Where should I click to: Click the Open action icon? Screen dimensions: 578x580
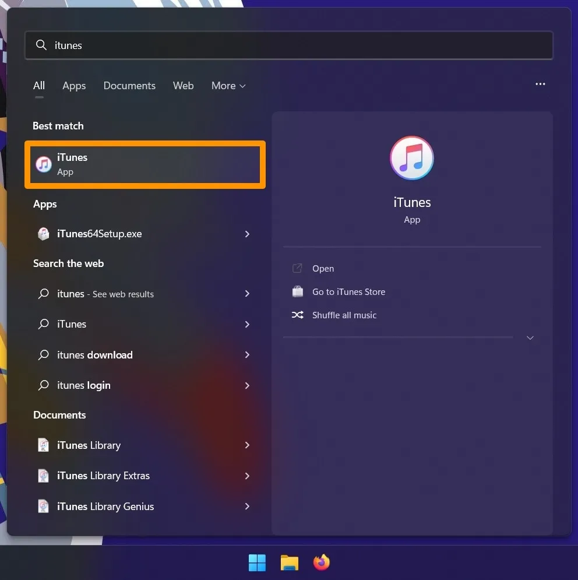[297, 268]
